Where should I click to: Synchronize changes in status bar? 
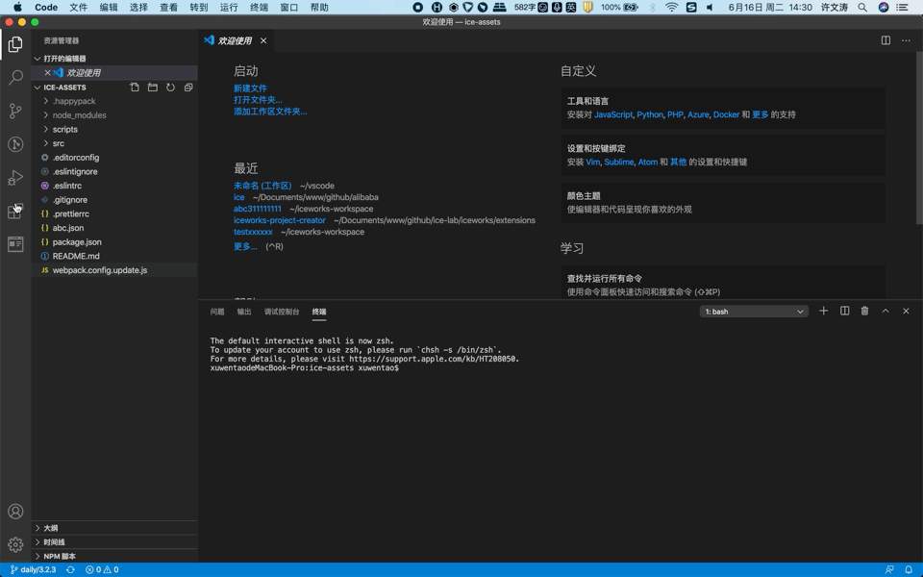pyautogui.click(x=70, y=569)
